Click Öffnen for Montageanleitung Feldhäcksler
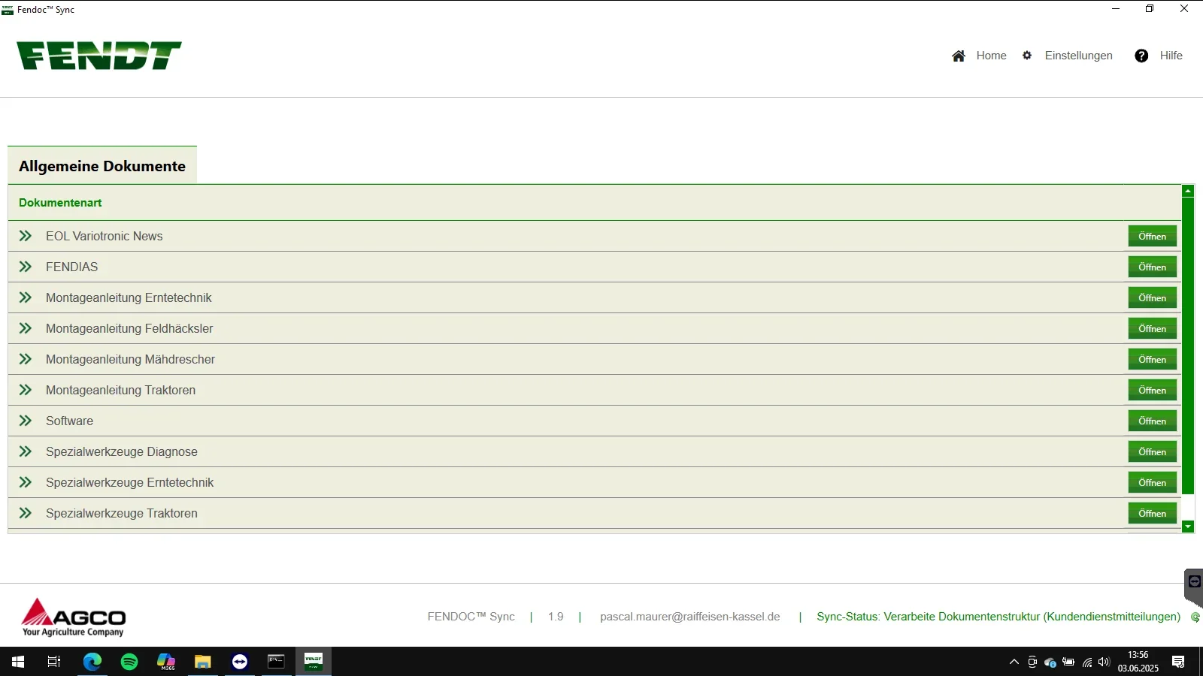The height and width of the screenshot is (676, 1203). (x=1152, y=328)
